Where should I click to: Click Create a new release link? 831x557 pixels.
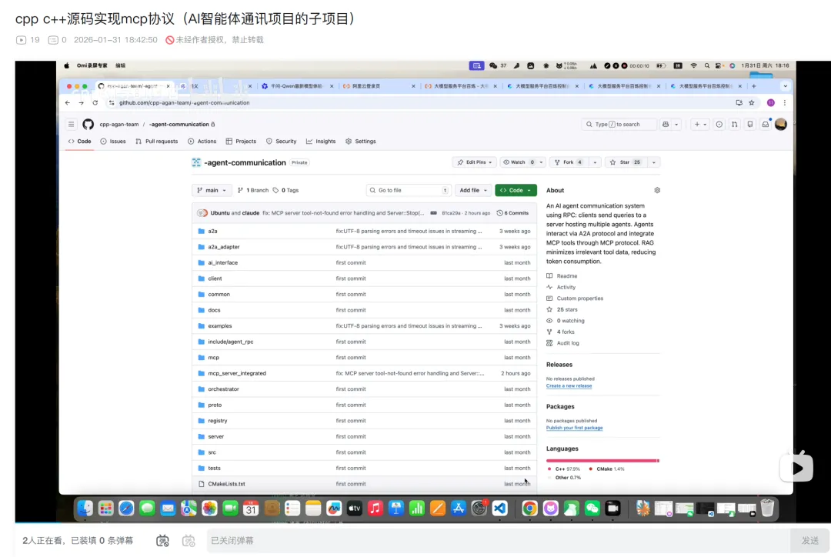[569, 385]
